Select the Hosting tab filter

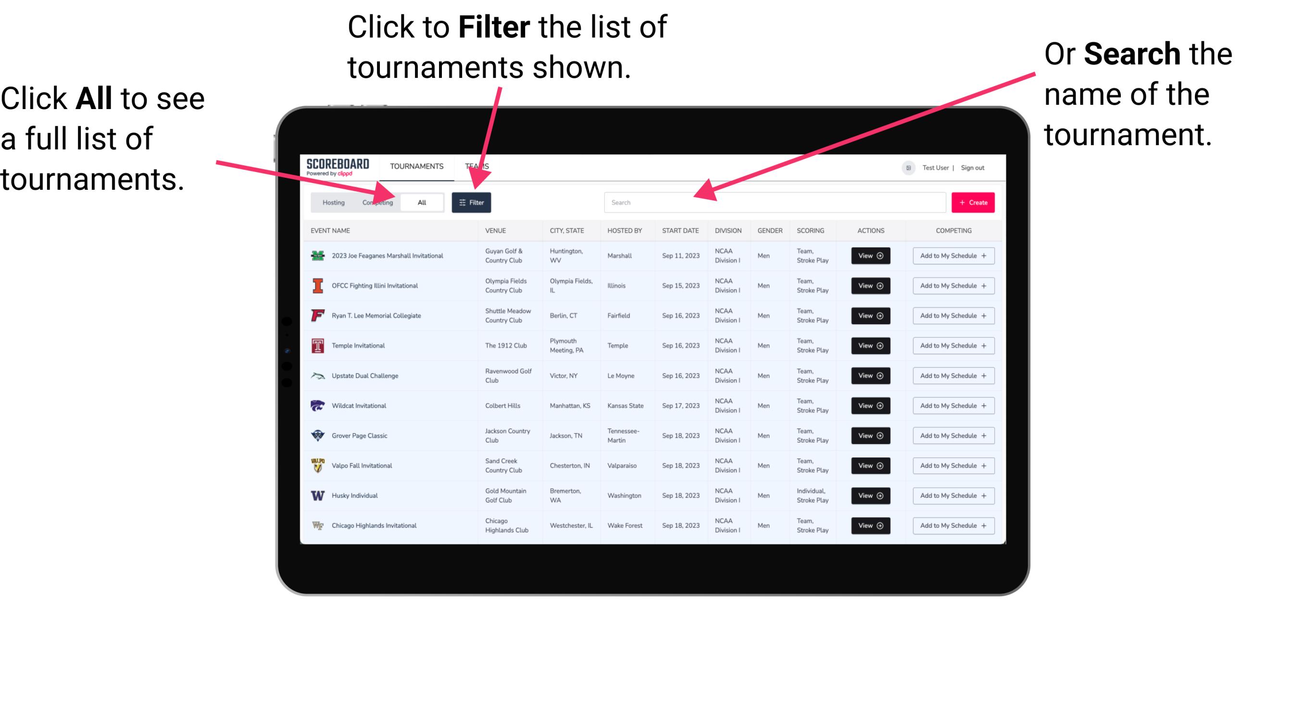click(332, 202)
